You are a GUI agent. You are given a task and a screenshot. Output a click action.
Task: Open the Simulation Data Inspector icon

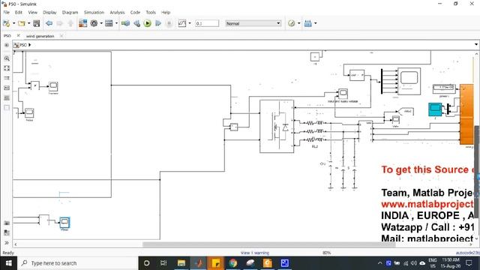tap(182, 23)
